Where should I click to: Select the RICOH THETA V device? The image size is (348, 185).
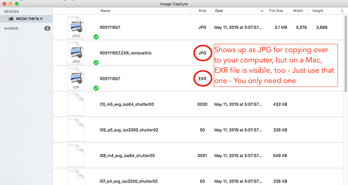click(26, 19)
